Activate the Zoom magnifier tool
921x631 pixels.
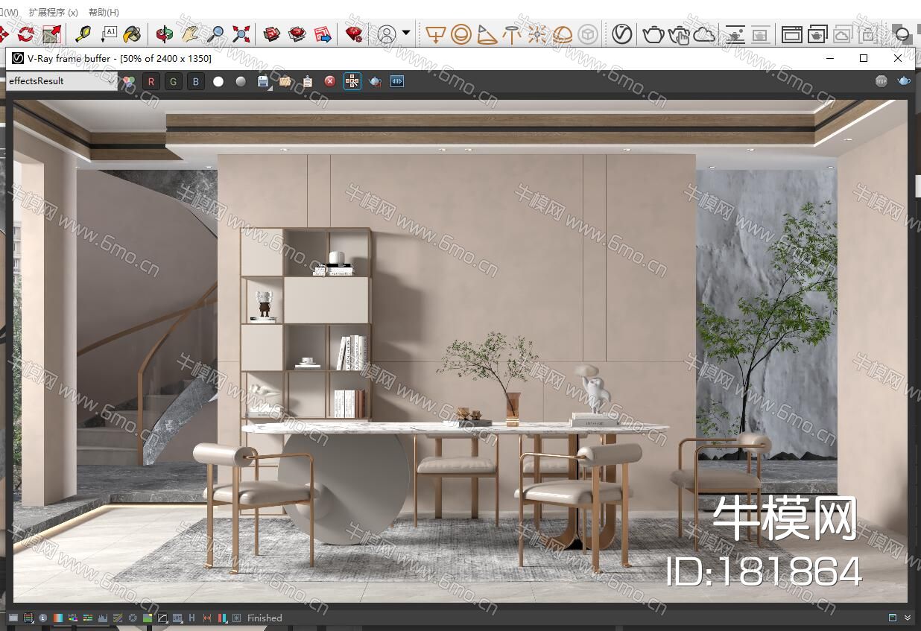coord(215,34)
